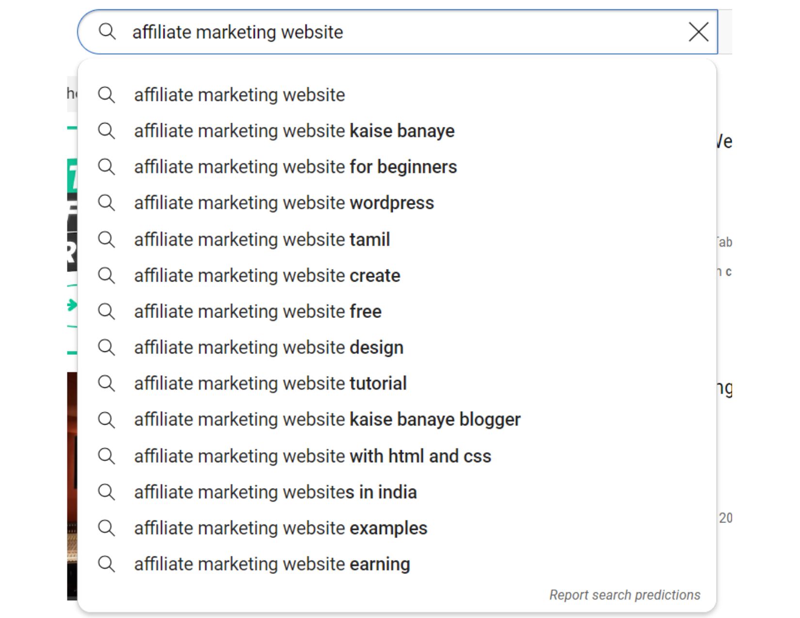This screenshot has width=800, height=618.
Task: Select 'affiliate marketing websites in india' suggestion
Action: [x=275, y=491]
